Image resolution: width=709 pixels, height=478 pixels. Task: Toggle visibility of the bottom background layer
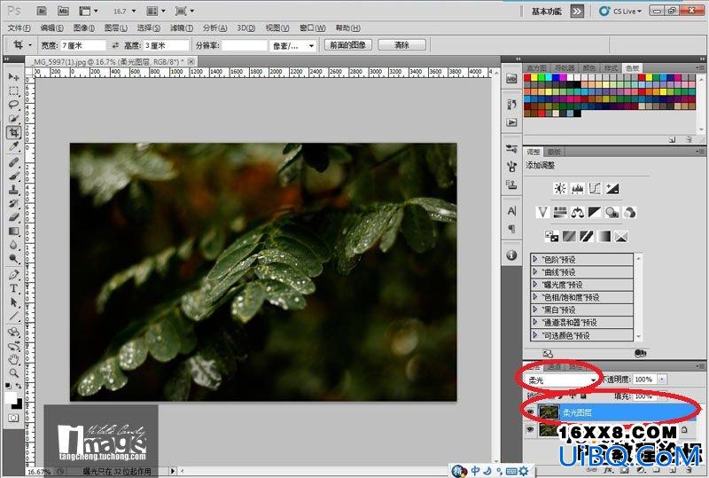[x=530, y=429]
